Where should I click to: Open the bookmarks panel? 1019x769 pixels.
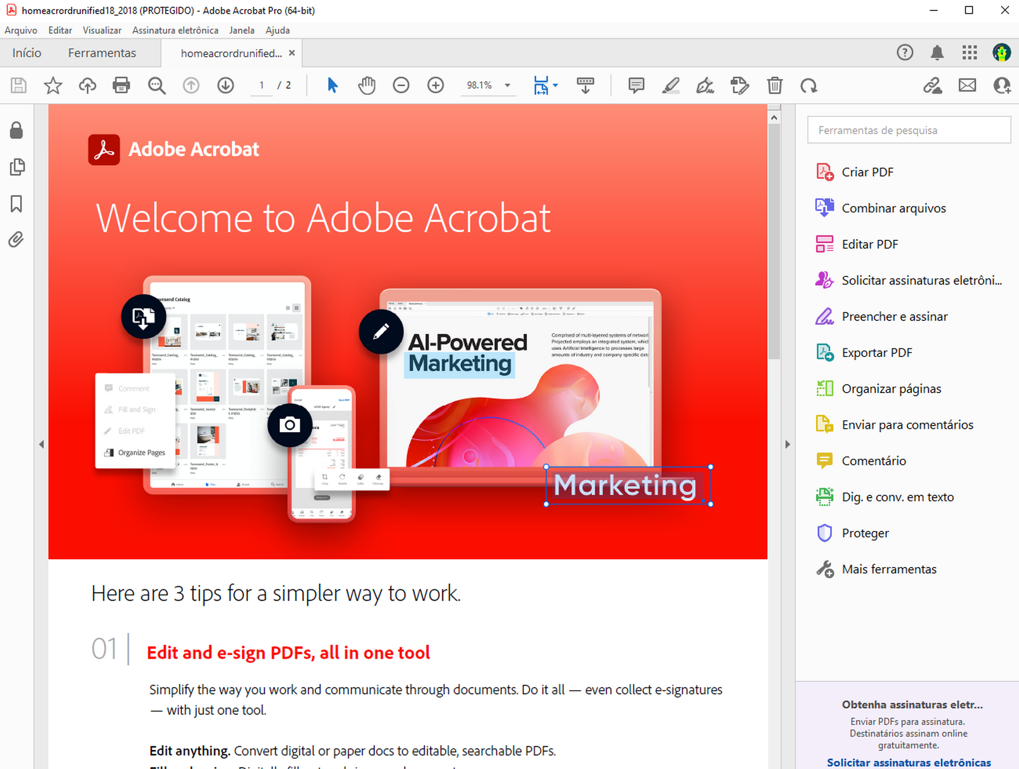coord(17,203)
